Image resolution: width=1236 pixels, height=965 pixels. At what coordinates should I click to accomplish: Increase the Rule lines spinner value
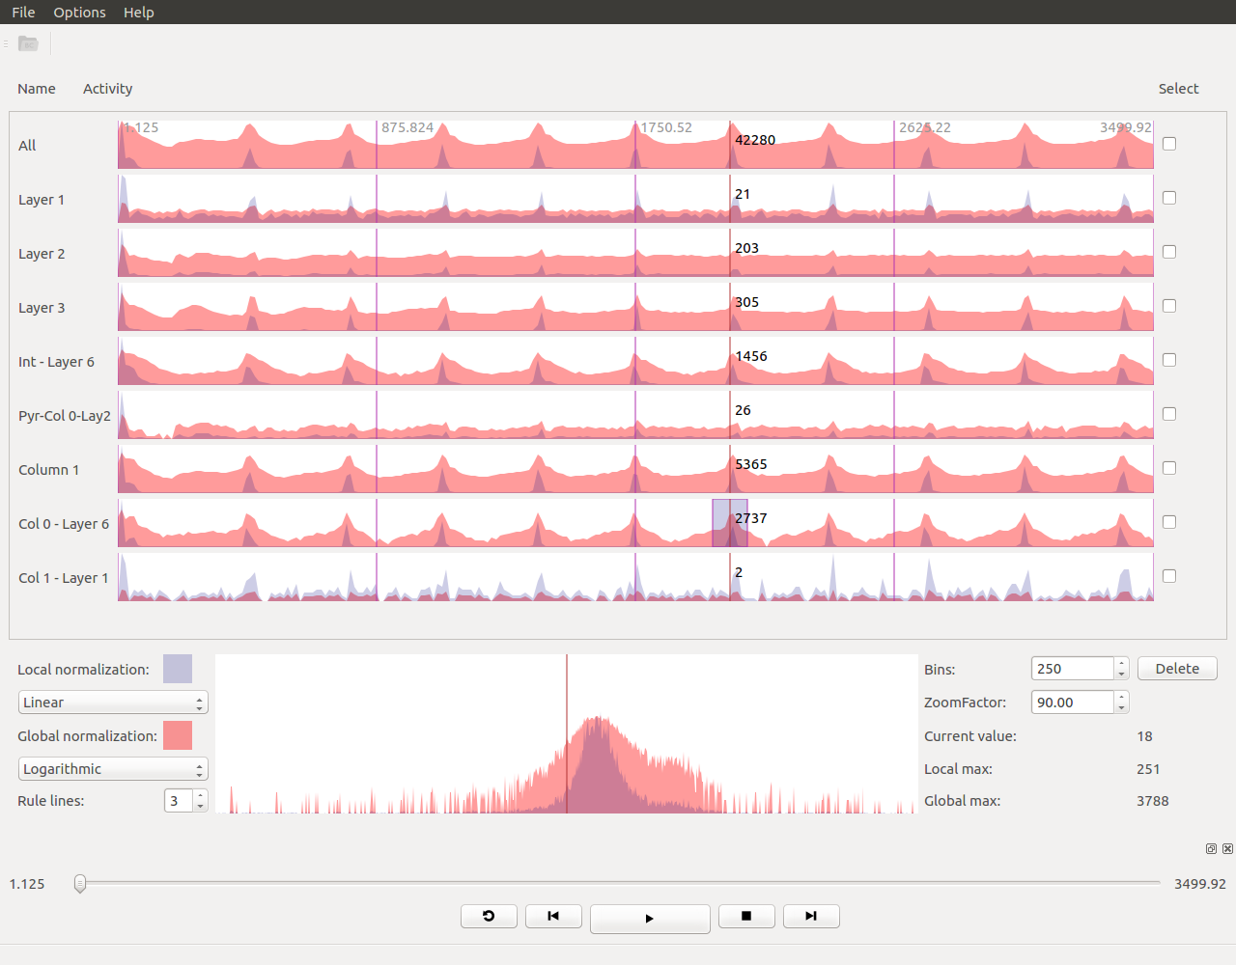[x=200, y=796]
